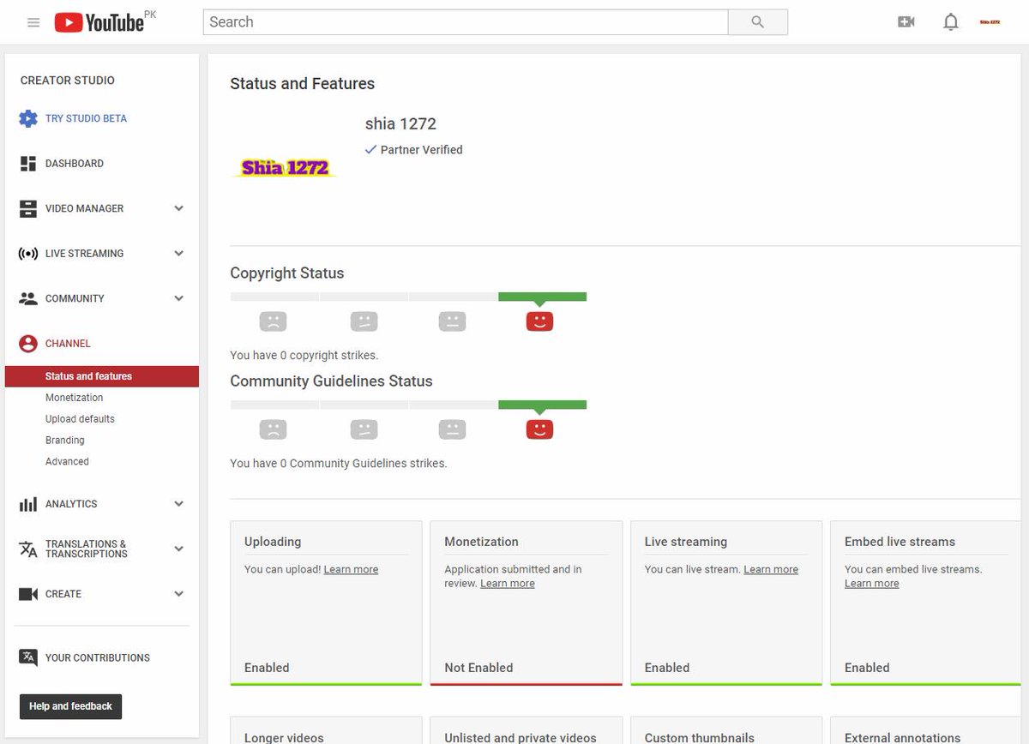The image size is (1029, 744).
Task: Open the hamburger guide menu
Action: click(33, 22)
